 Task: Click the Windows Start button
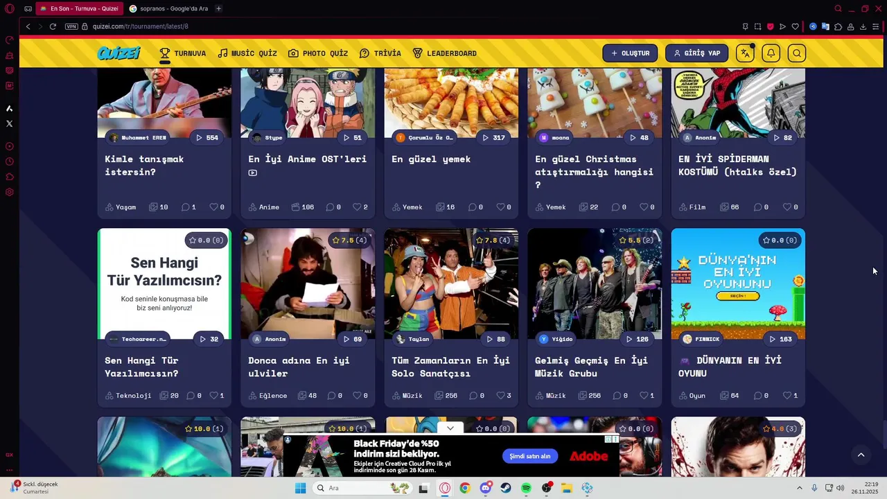coord(300,488)
